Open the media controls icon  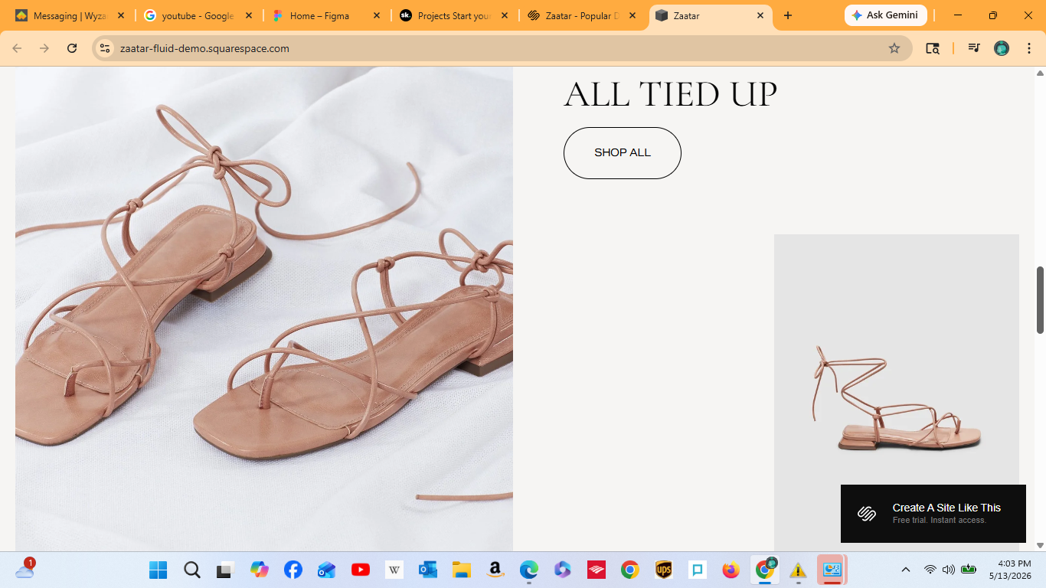[974, 48]
